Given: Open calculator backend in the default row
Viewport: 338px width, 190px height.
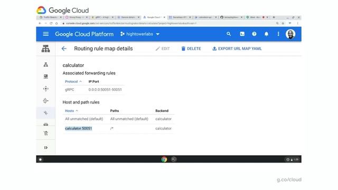Looking at the screenshot, I should [x=163, y=119].
